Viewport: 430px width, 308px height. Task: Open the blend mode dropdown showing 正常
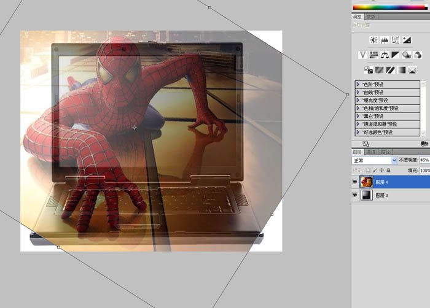(375, 160)
